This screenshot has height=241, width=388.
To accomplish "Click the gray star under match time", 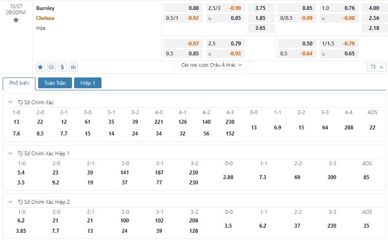I will (16, 20).
